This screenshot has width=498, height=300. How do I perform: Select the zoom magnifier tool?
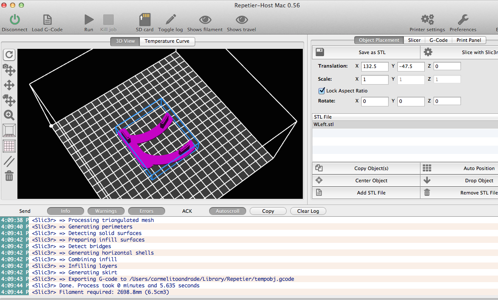point(9,115)
